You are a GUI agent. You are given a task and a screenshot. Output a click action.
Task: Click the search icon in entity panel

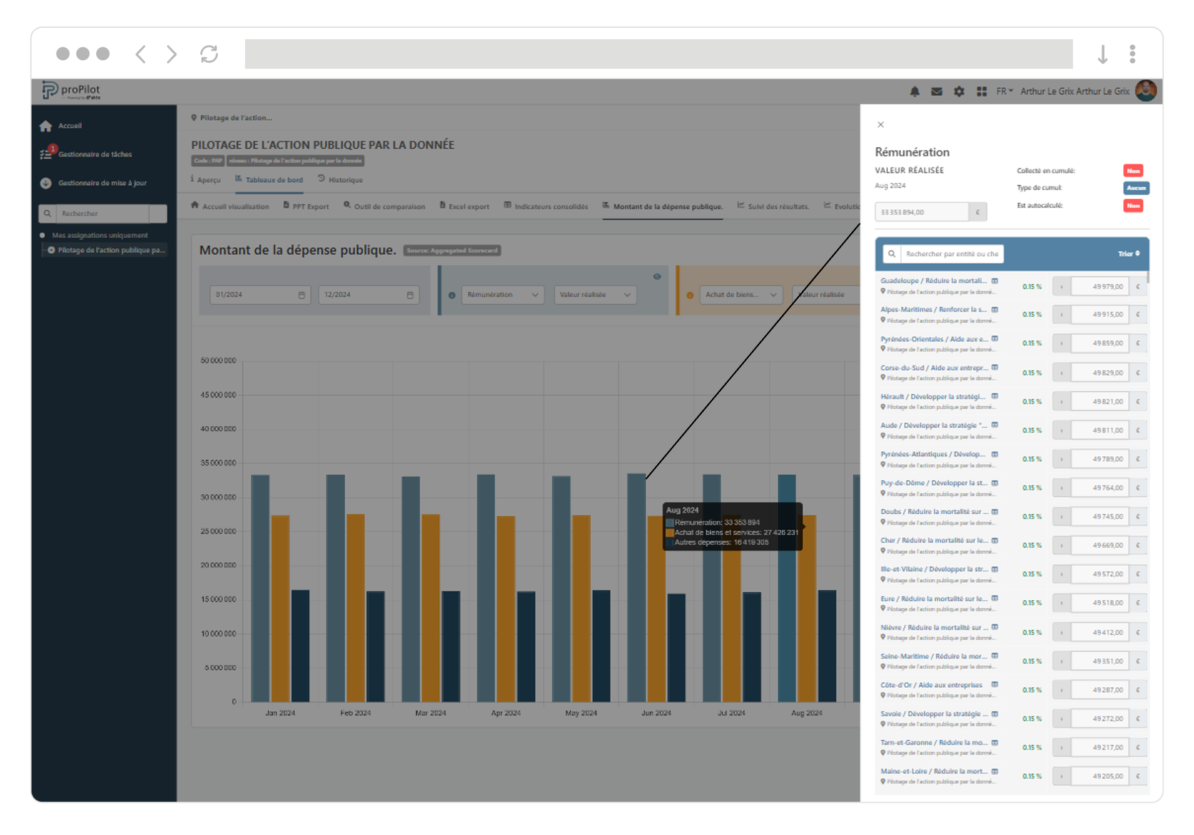click(x=891, y=254)
